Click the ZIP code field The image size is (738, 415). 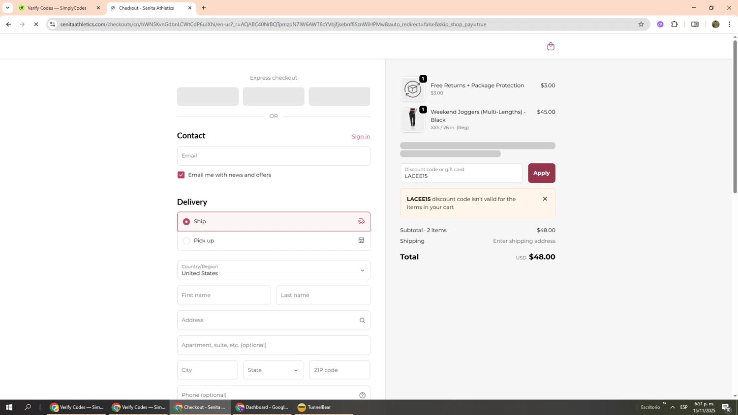(x=339, y=370)
